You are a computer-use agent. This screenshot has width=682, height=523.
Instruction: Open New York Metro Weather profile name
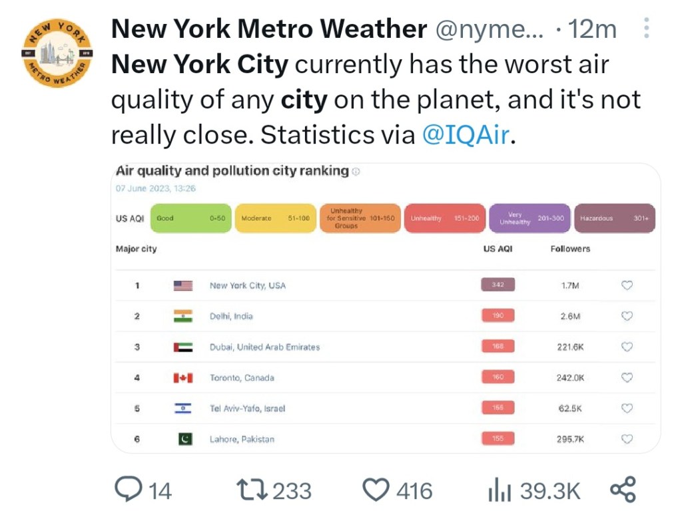point(268,29)
